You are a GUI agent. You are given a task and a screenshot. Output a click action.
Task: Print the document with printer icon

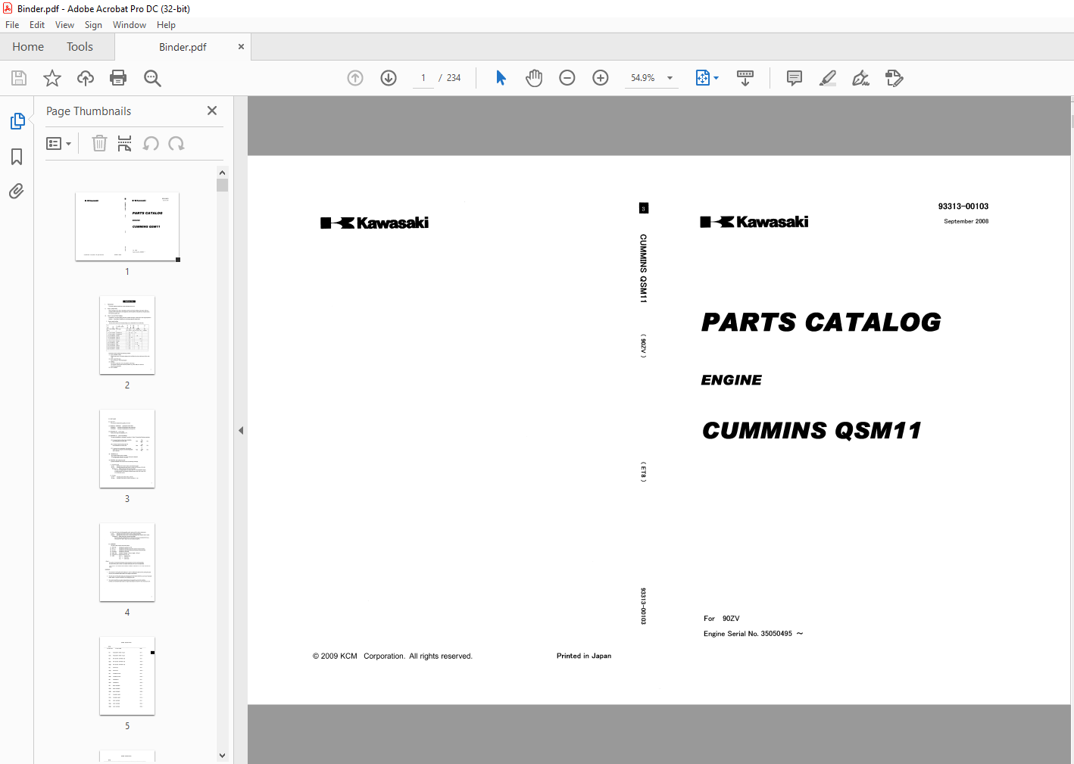tap(118, 78)
